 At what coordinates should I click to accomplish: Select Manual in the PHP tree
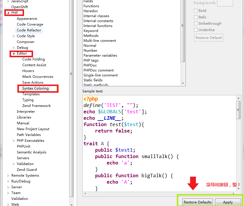pyautogui.click(x=23, y=123)
